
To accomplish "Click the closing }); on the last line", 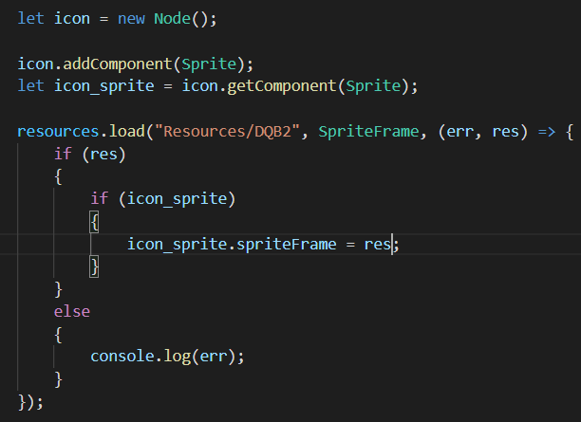I will (x=30, y=401).
